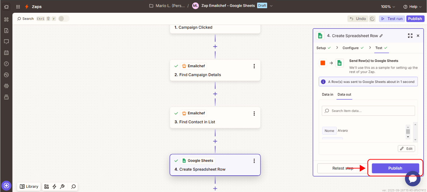Toggle the switch next to Search
This screenshot has width=427, height=192.
pyautogui.click(x=64, y=19)
